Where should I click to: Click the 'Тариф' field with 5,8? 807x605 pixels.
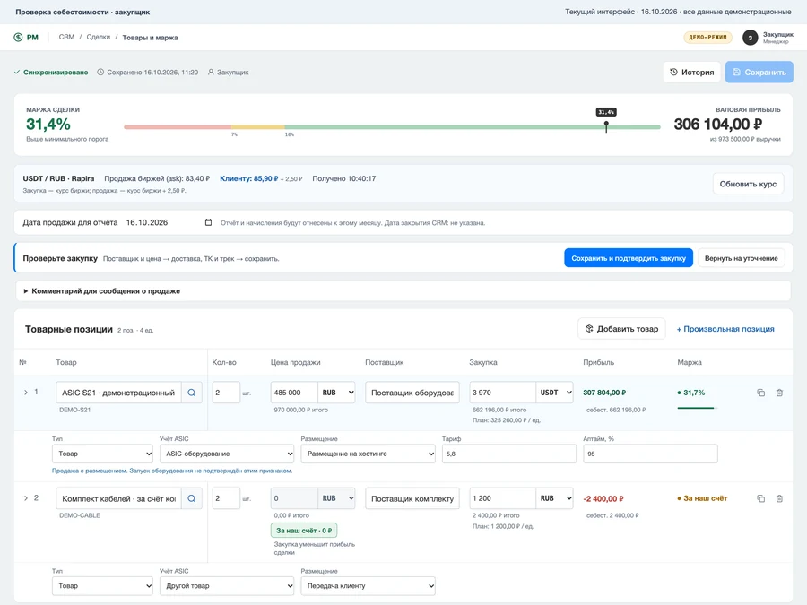coord(509,454)
